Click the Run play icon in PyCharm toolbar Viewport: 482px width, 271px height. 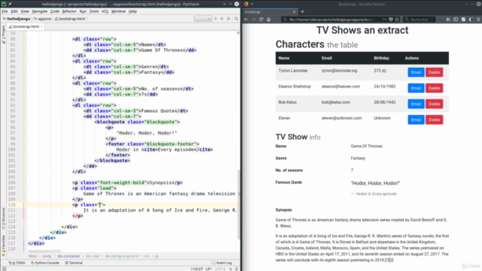click(216, 19)
